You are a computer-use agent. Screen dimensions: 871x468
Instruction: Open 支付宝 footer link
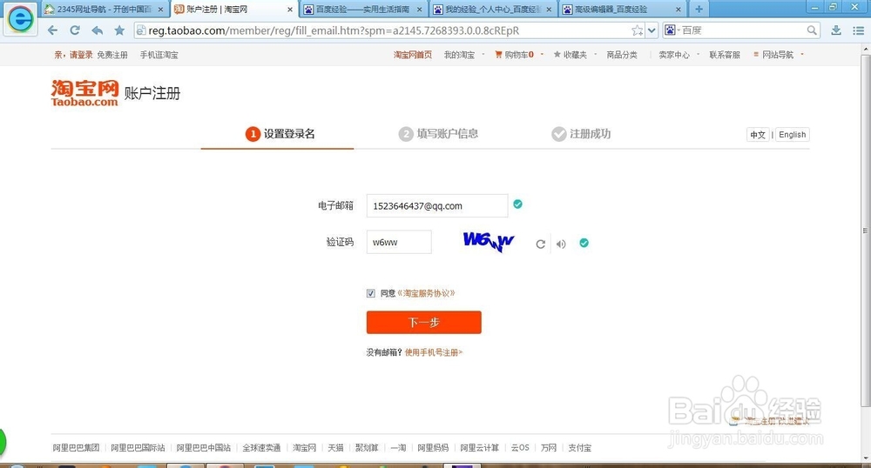pos(579,447)
